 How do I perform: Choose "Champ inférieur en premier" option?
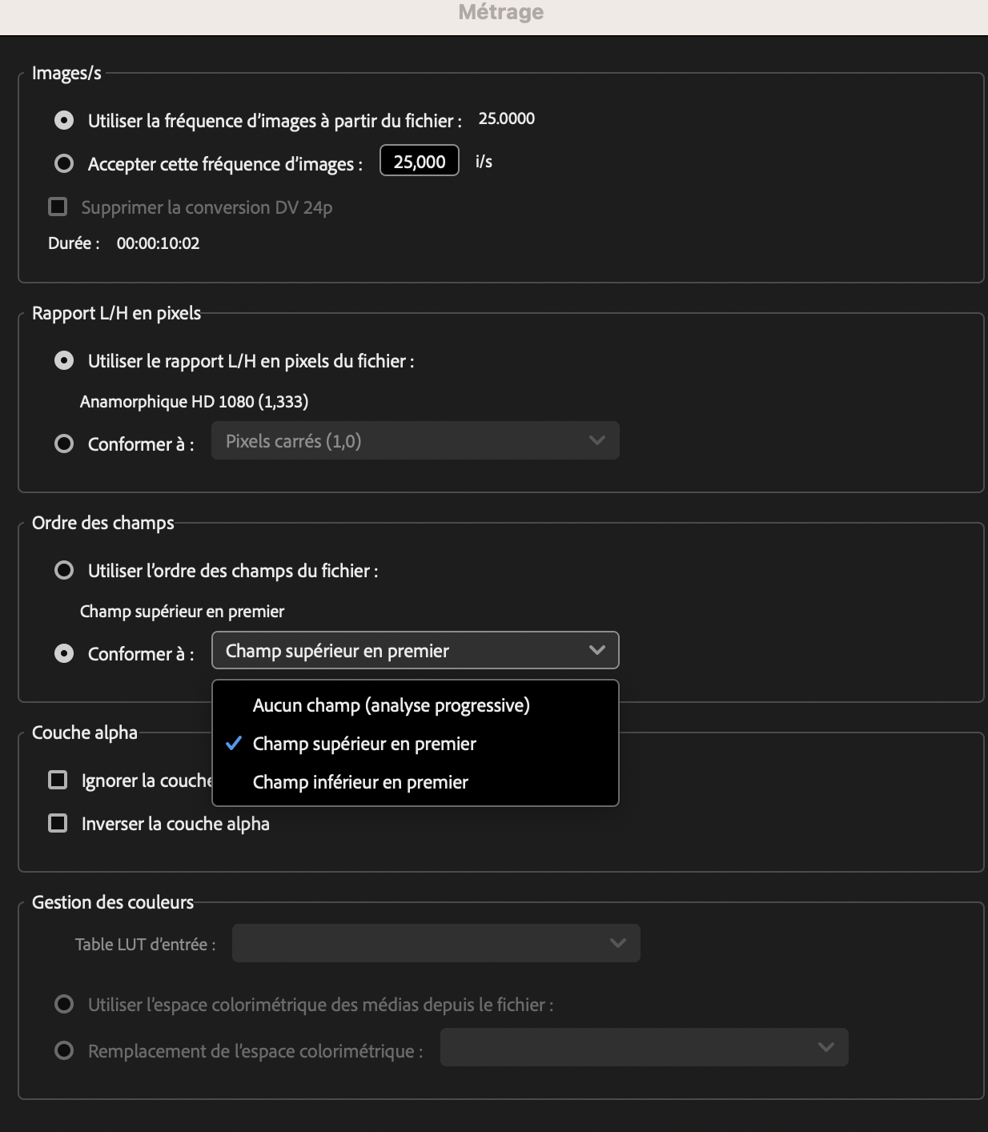coord(360,782)
